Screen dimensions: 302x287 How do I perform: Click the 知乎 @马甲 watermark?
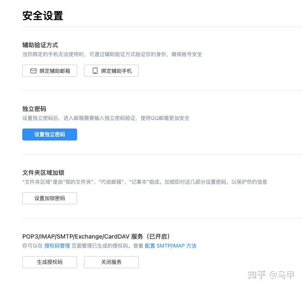pos(271,275)
